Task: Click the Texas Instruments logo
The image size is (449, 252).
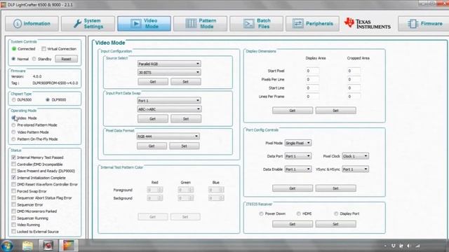Action: (x=368, y=23)
